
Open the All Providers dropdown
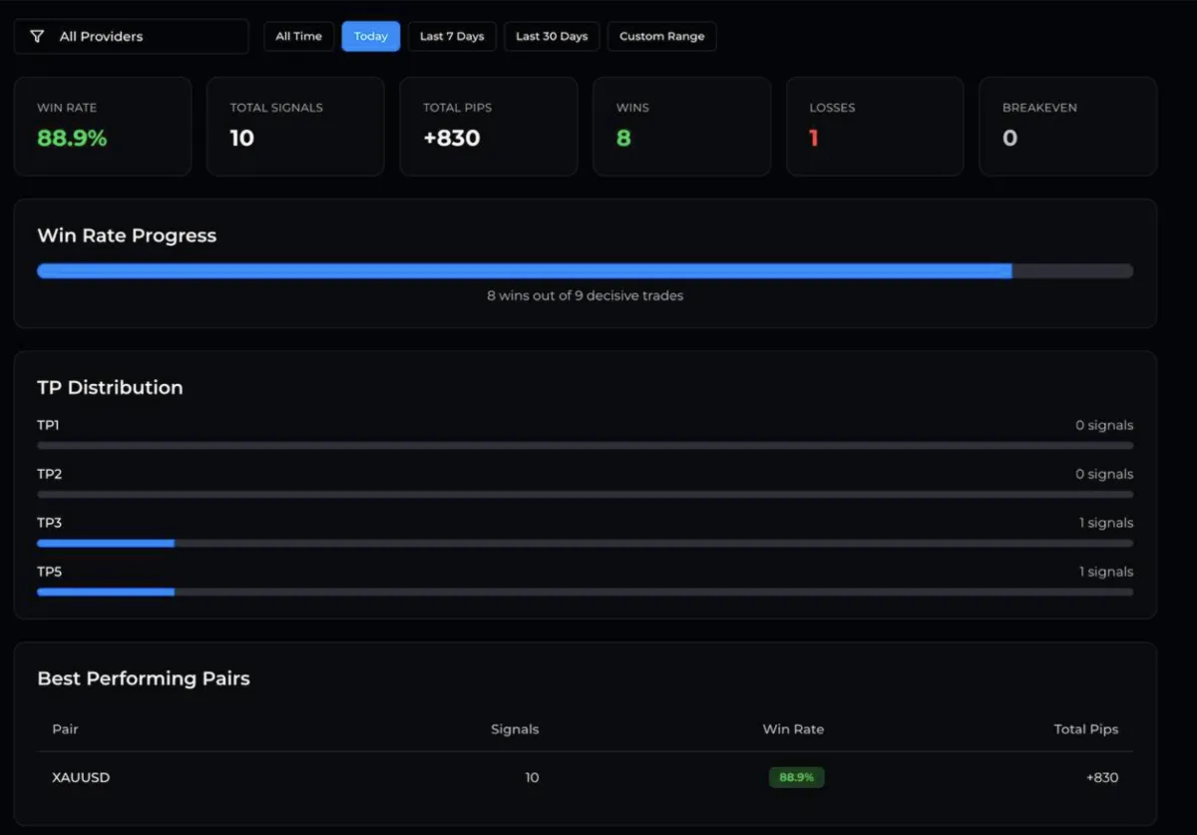131,37
